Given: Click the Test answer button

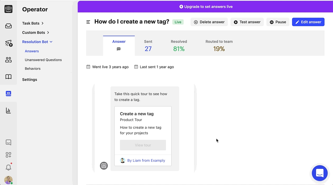Looking at the screenshot, I should click(x=247, y=22).
